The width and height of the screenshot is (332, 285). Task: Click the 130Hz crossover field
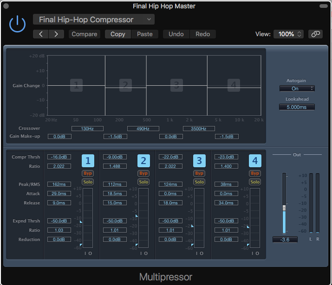[x=87, y=128]
